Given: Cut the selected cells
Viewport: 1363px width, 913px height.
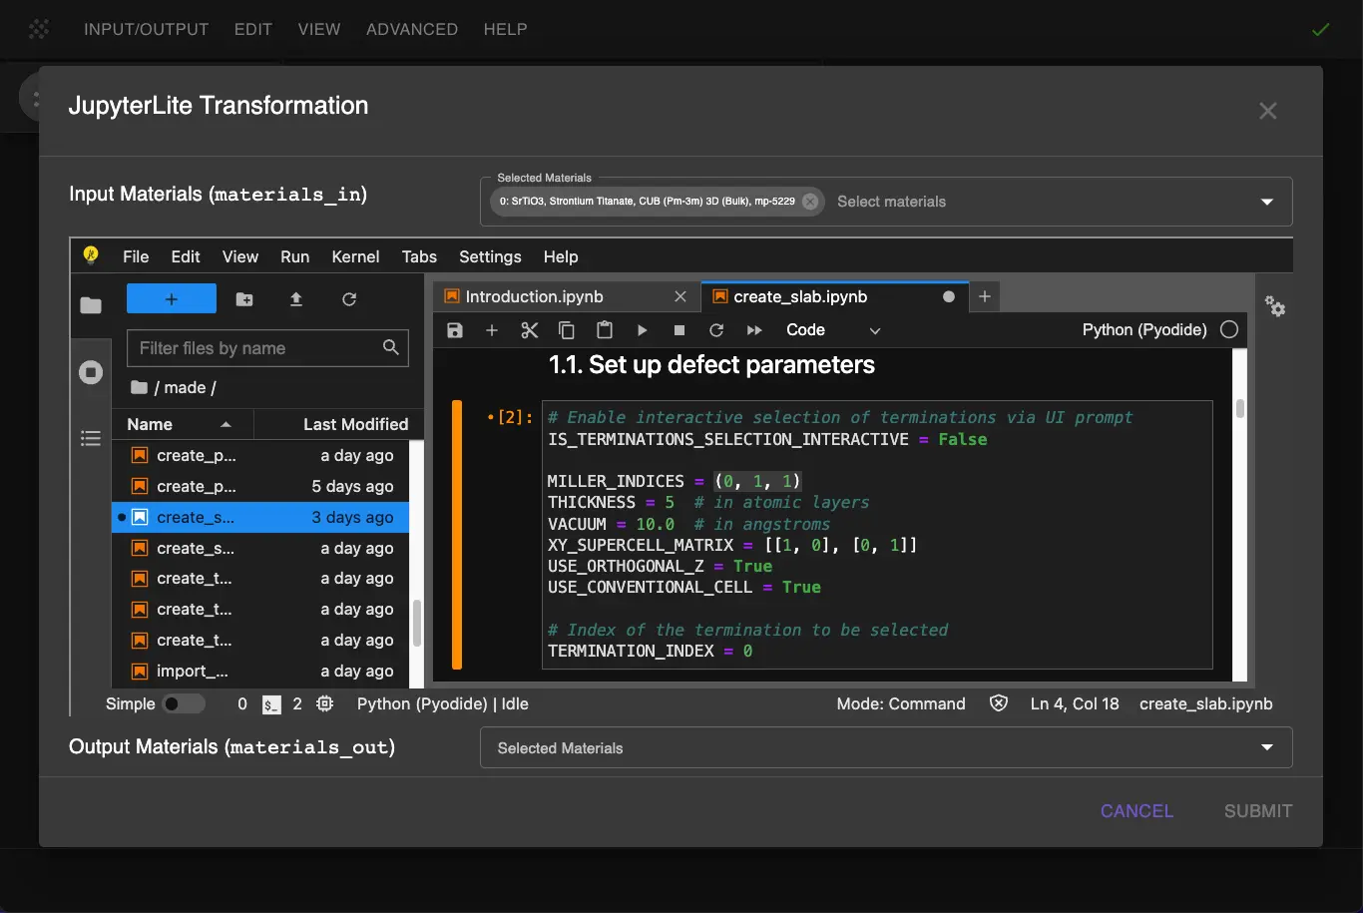Looking at the screenshot, I should [x=529, y=330].
